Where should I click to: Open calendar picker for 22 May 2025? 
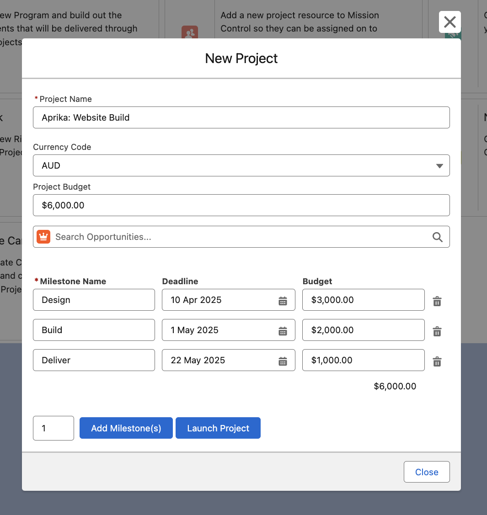(283, 361)
